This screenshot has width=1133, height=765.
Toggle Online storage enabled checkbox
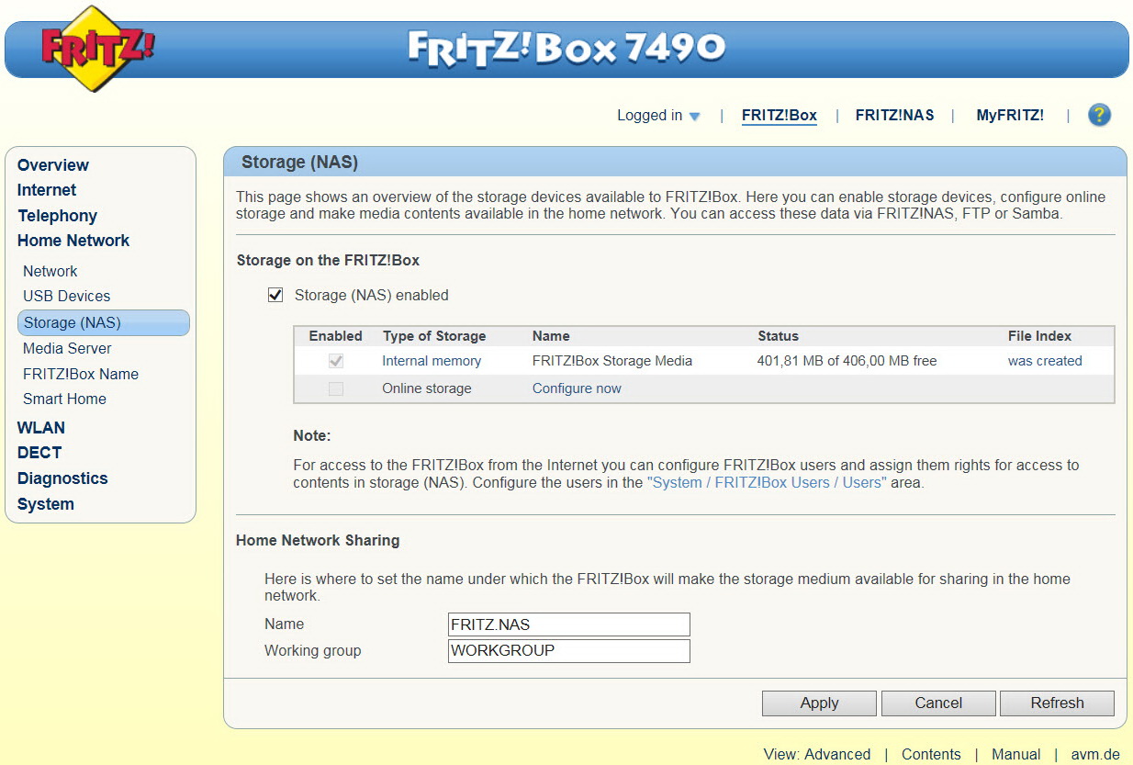click(x=336, y=389)
